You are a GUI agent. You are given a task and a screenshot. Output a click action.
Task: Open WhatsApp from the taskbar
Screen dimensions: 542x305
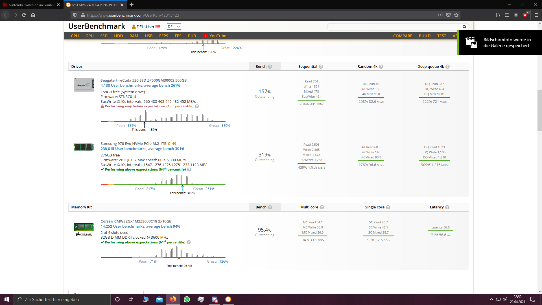pyautogui.click(x=187, y=299)
